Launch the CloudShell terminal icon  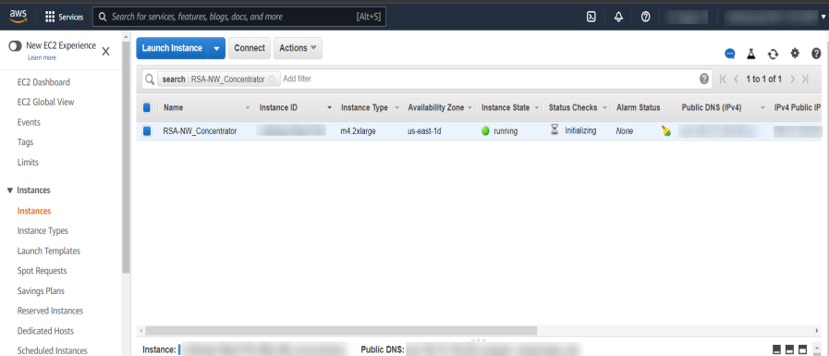(x=591, y=17)
